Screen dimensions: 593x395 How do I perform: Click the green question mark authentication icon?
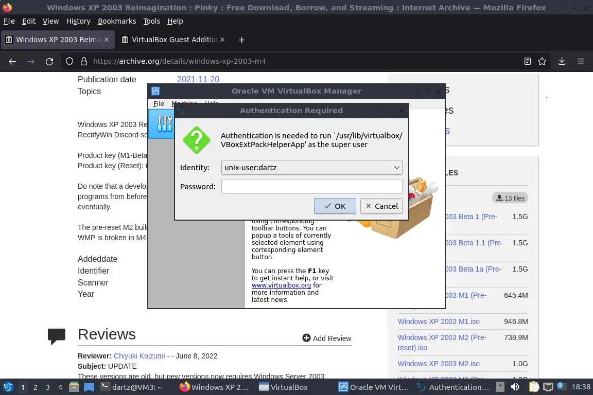pos(197,140)
